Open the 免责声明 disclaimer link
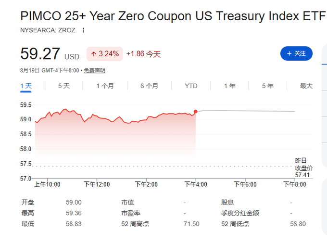This screenshot has height=244, width=327. tap(94, 71)
